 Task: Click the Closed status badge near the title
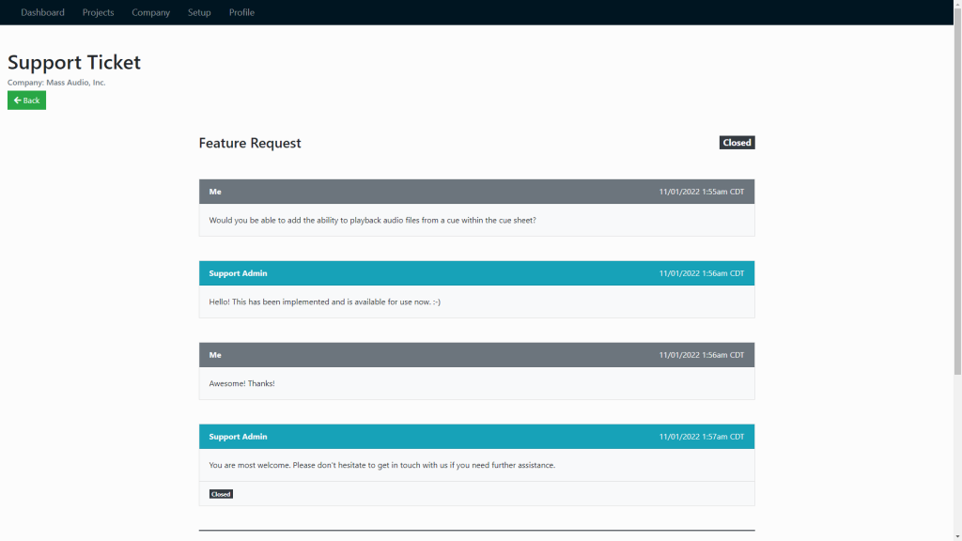pyautogui.click(x=737, y=142)
